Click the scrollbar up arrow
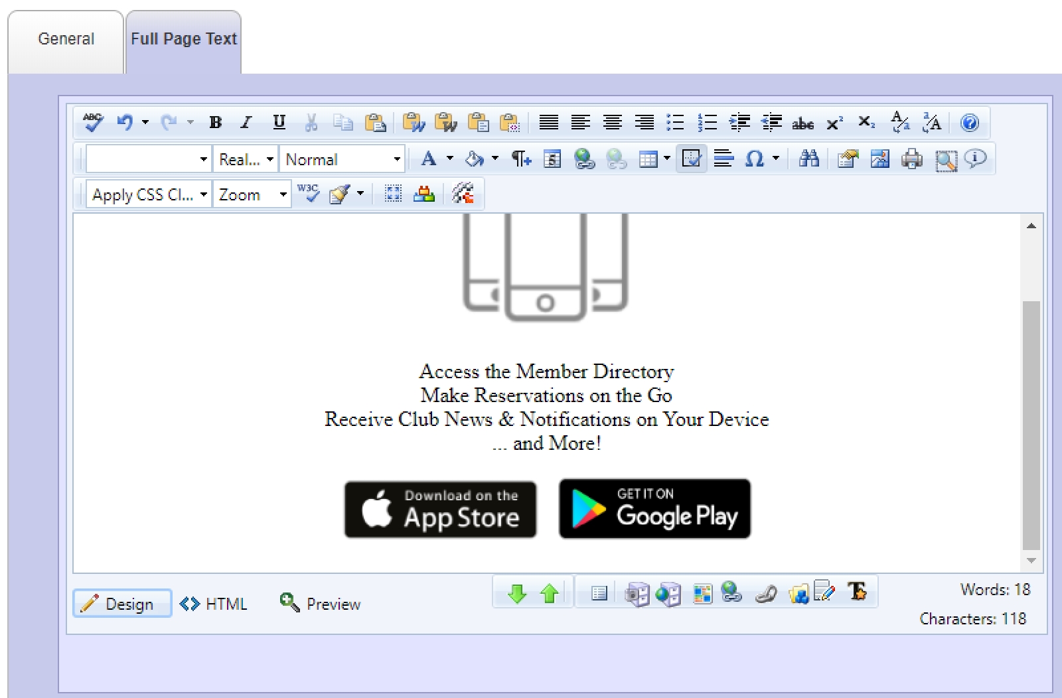The width and height of the screenshot is (1062, 698). pos(1031,226)
